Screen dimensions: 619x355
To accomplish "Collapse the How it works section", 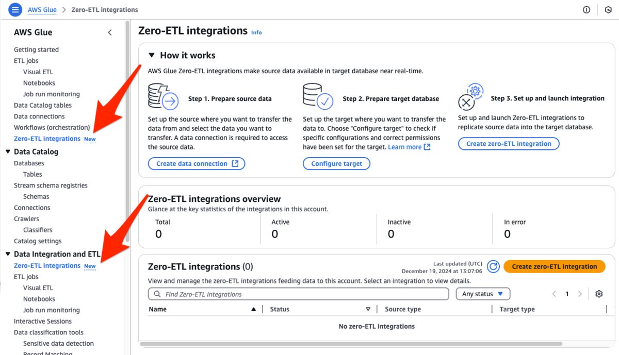I will tap(152, 55).
